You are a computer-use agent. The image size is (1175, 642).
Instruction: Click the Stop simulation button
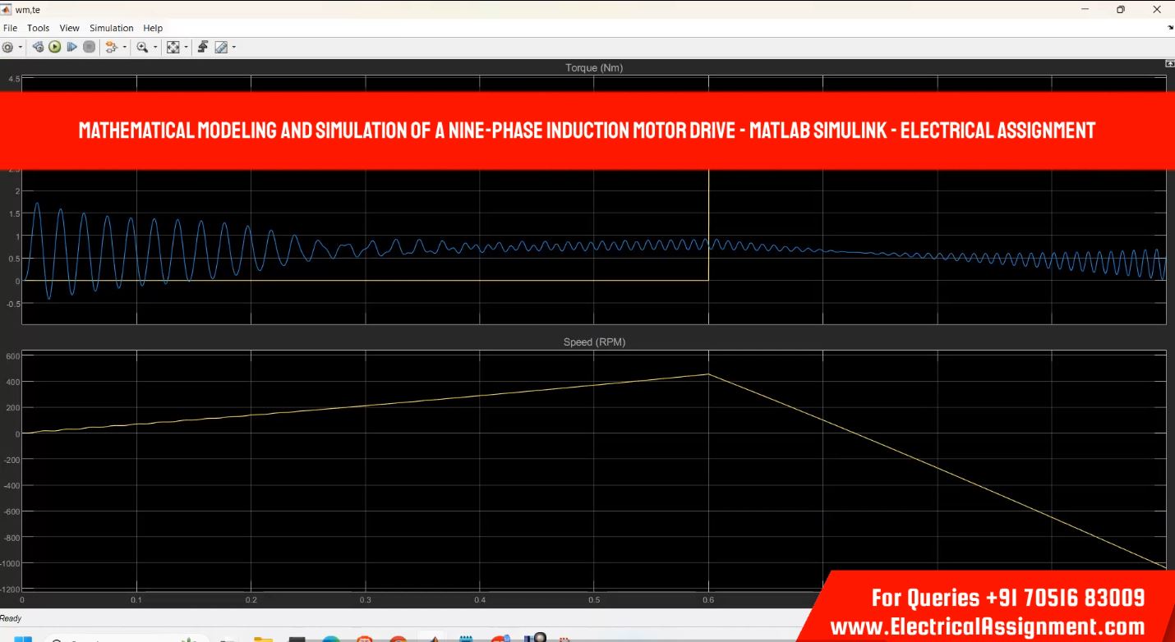click(x=89, y=48)
